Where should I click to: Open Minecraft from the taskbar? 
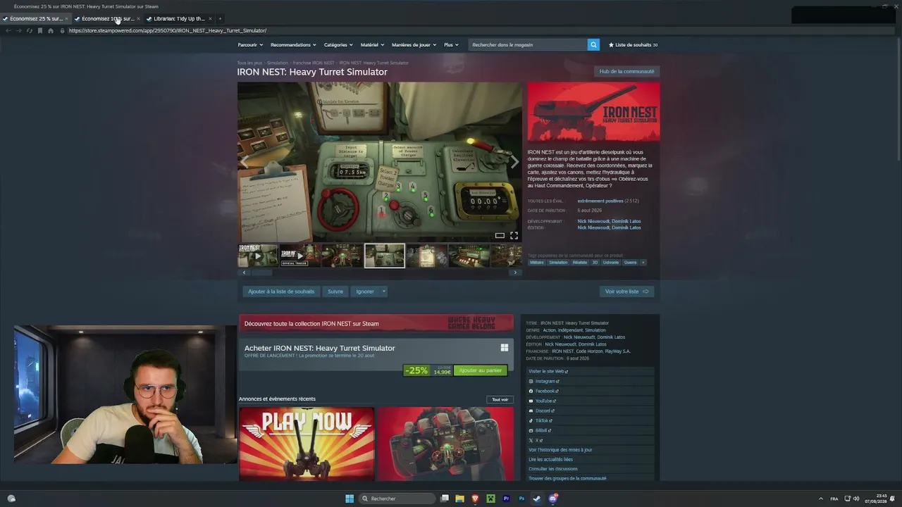pyautogui.click(x=490, y=499)
